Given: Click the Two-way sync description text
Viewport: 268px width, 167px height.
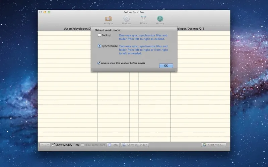Looking at the screenshot, I should (x=143, y=50).
